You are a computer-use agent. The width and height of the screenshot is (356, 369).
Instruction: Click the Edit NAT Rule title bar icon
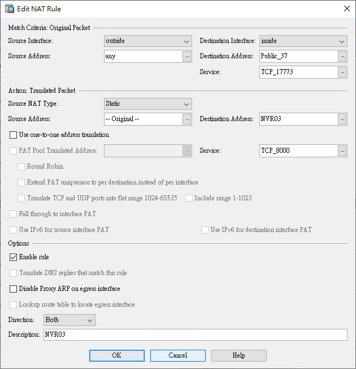coord(9,8)
